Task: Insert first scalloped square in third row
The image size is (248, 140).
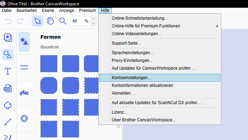Action: [49, 107]
